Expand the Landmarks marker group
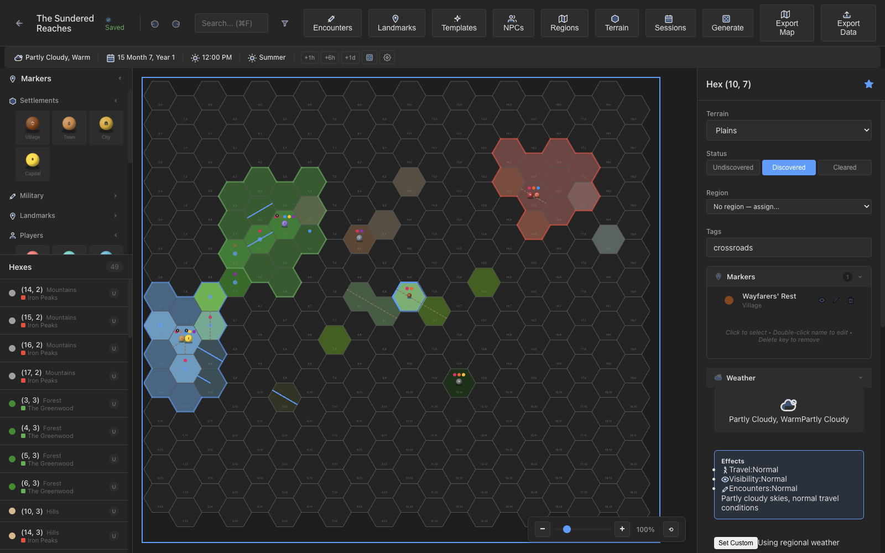This screenshot has height=553, width=885. [x=64, y=216]
